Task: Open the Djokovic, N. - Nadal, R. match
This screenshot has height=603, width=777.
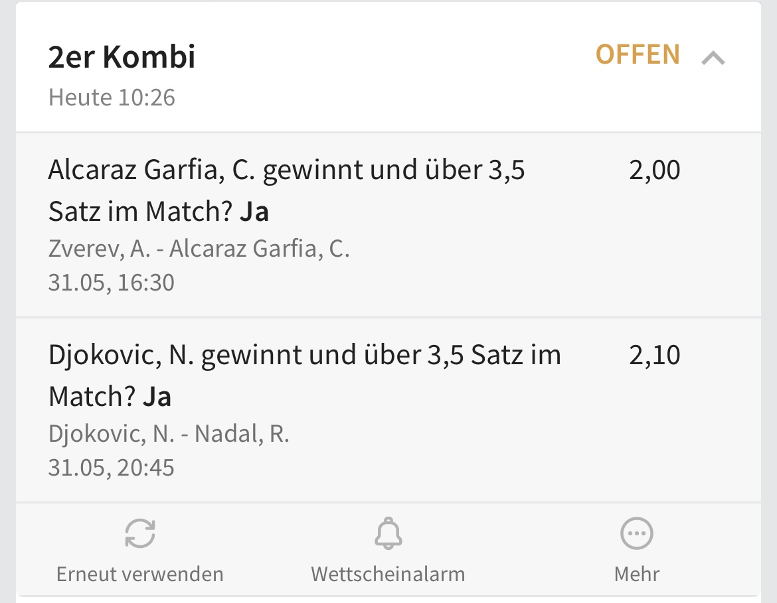Action: pos(169,434)
